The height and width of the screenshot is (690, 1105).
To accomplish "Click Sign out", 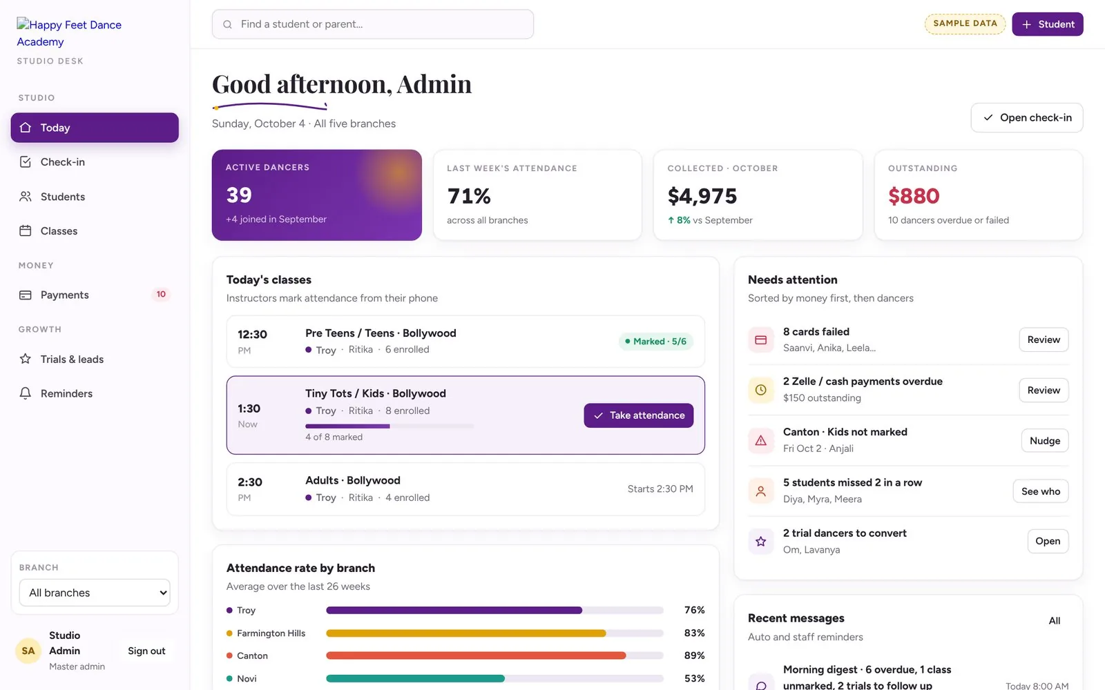I will coord(146,651).
